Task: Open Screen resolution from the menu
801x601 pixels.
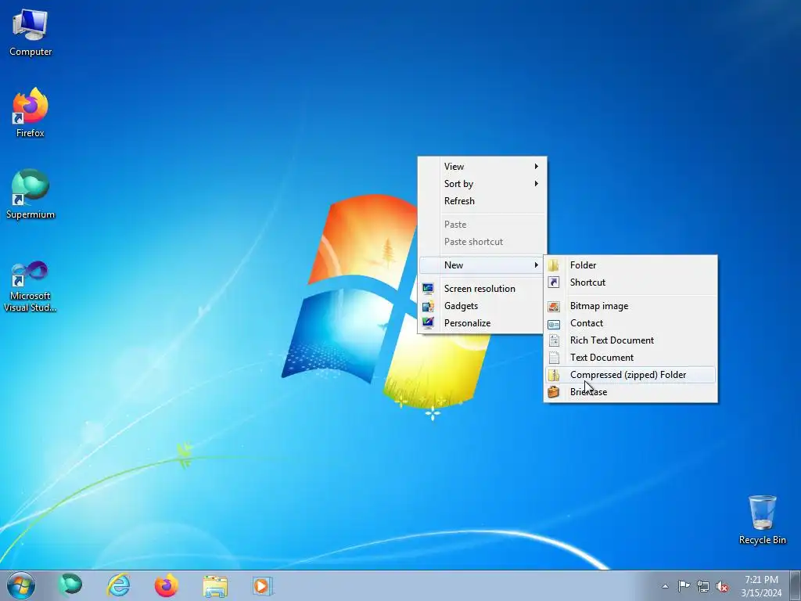Action: (x=482, y=289)
